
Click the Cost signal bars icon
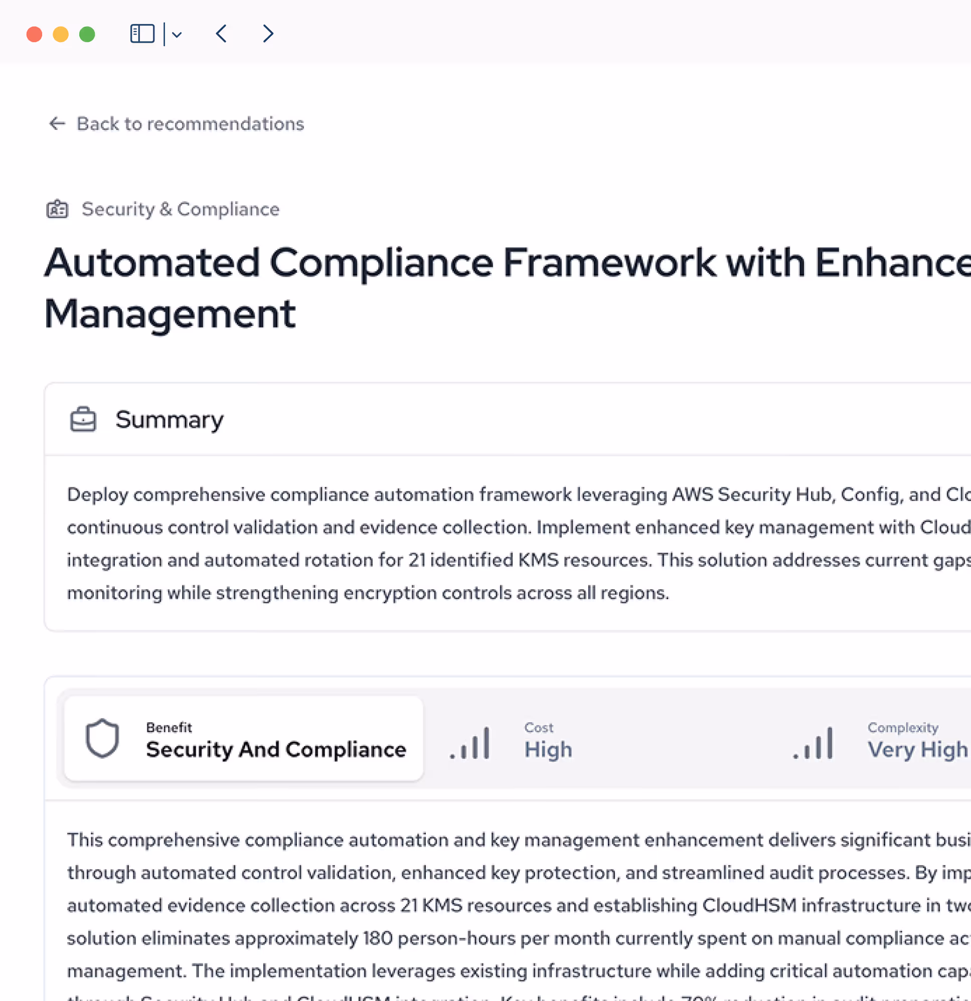coord(470,743)
